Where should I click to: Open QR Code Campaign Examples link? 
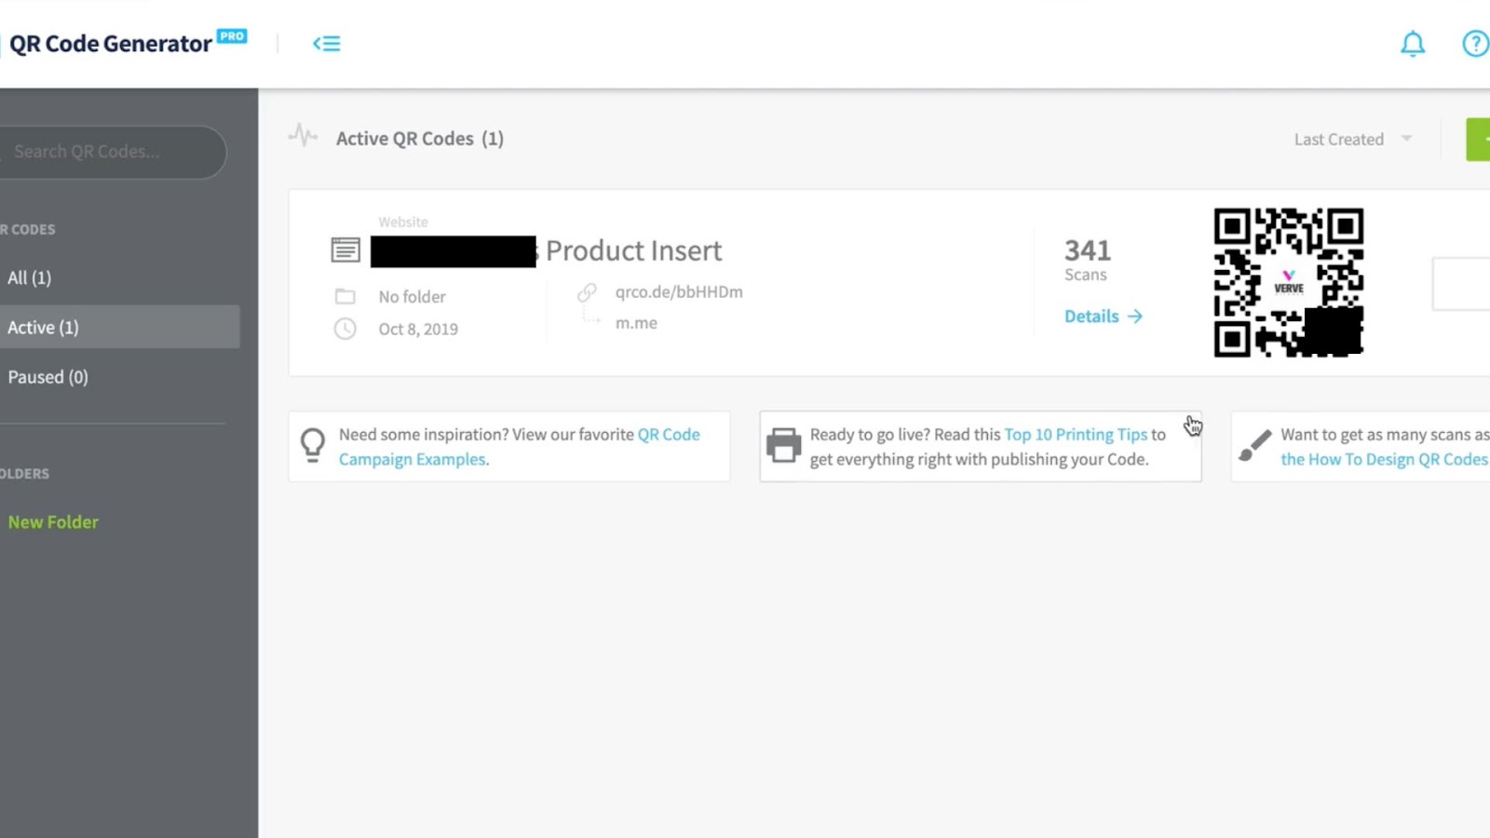tap(520, 447)
